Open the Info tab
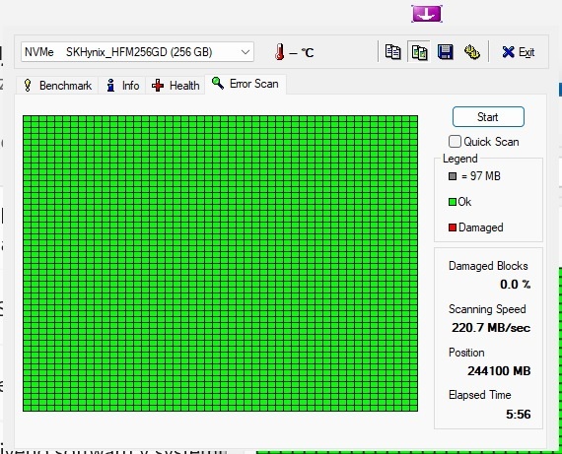The height and width of the screenshot is (454, 562). pyautogui.click(x=122, y=86)
